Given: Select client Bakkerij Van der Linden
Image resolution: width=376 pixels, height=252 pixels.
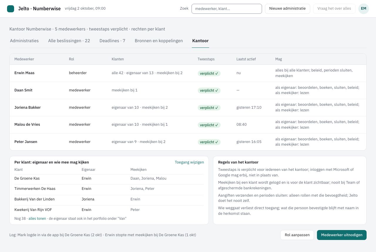Looking at the screenshot, I should click(34, 199).
